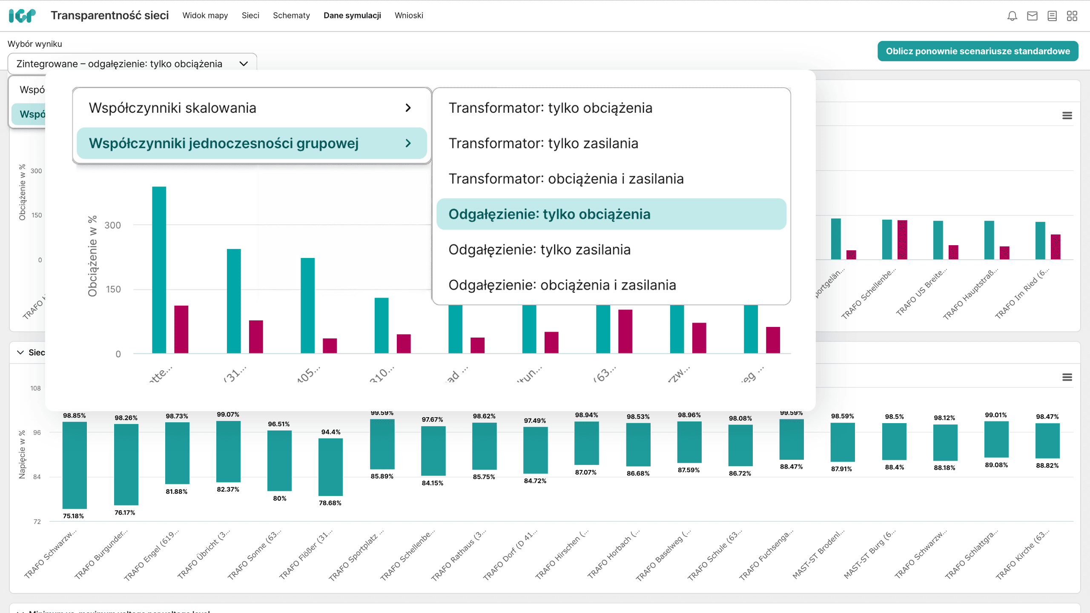This screenshot has width=1090, height=613.
Task: Open hamburger menu of upper chart
Action: tap(1067, 116)
